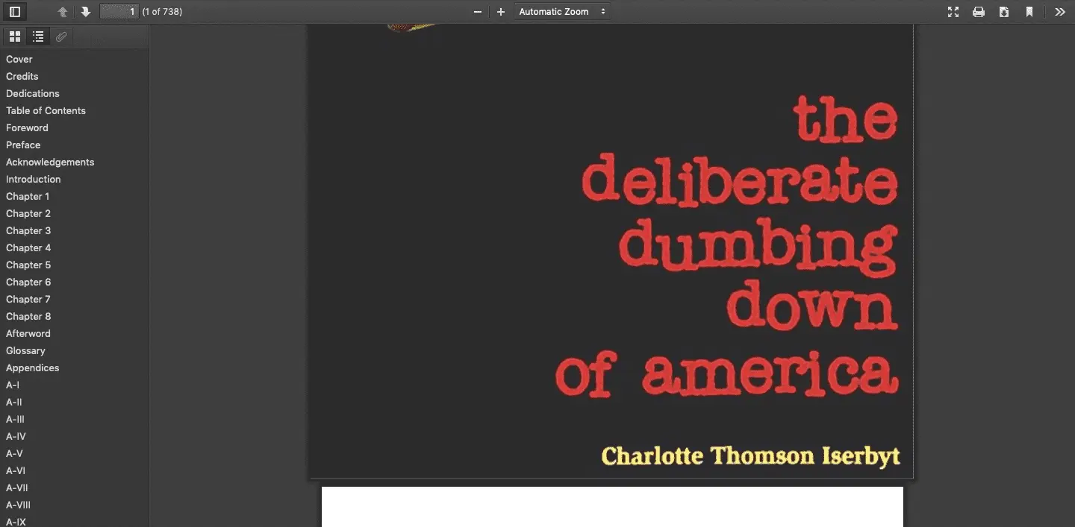Viewport: 1075px width, 527px height.
Task: Go to previous page arrow
Action: [x=63, y=12]
